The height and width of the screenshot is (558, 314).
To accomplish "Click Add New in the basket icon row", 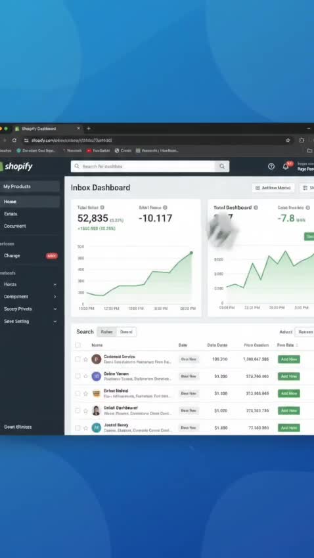I will coord(289,393).
